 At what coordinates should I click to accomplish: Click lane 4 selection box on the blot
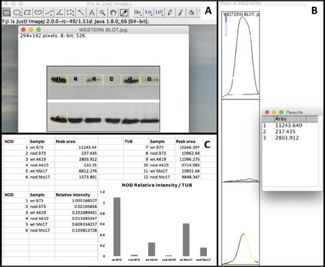coord(112,79)
